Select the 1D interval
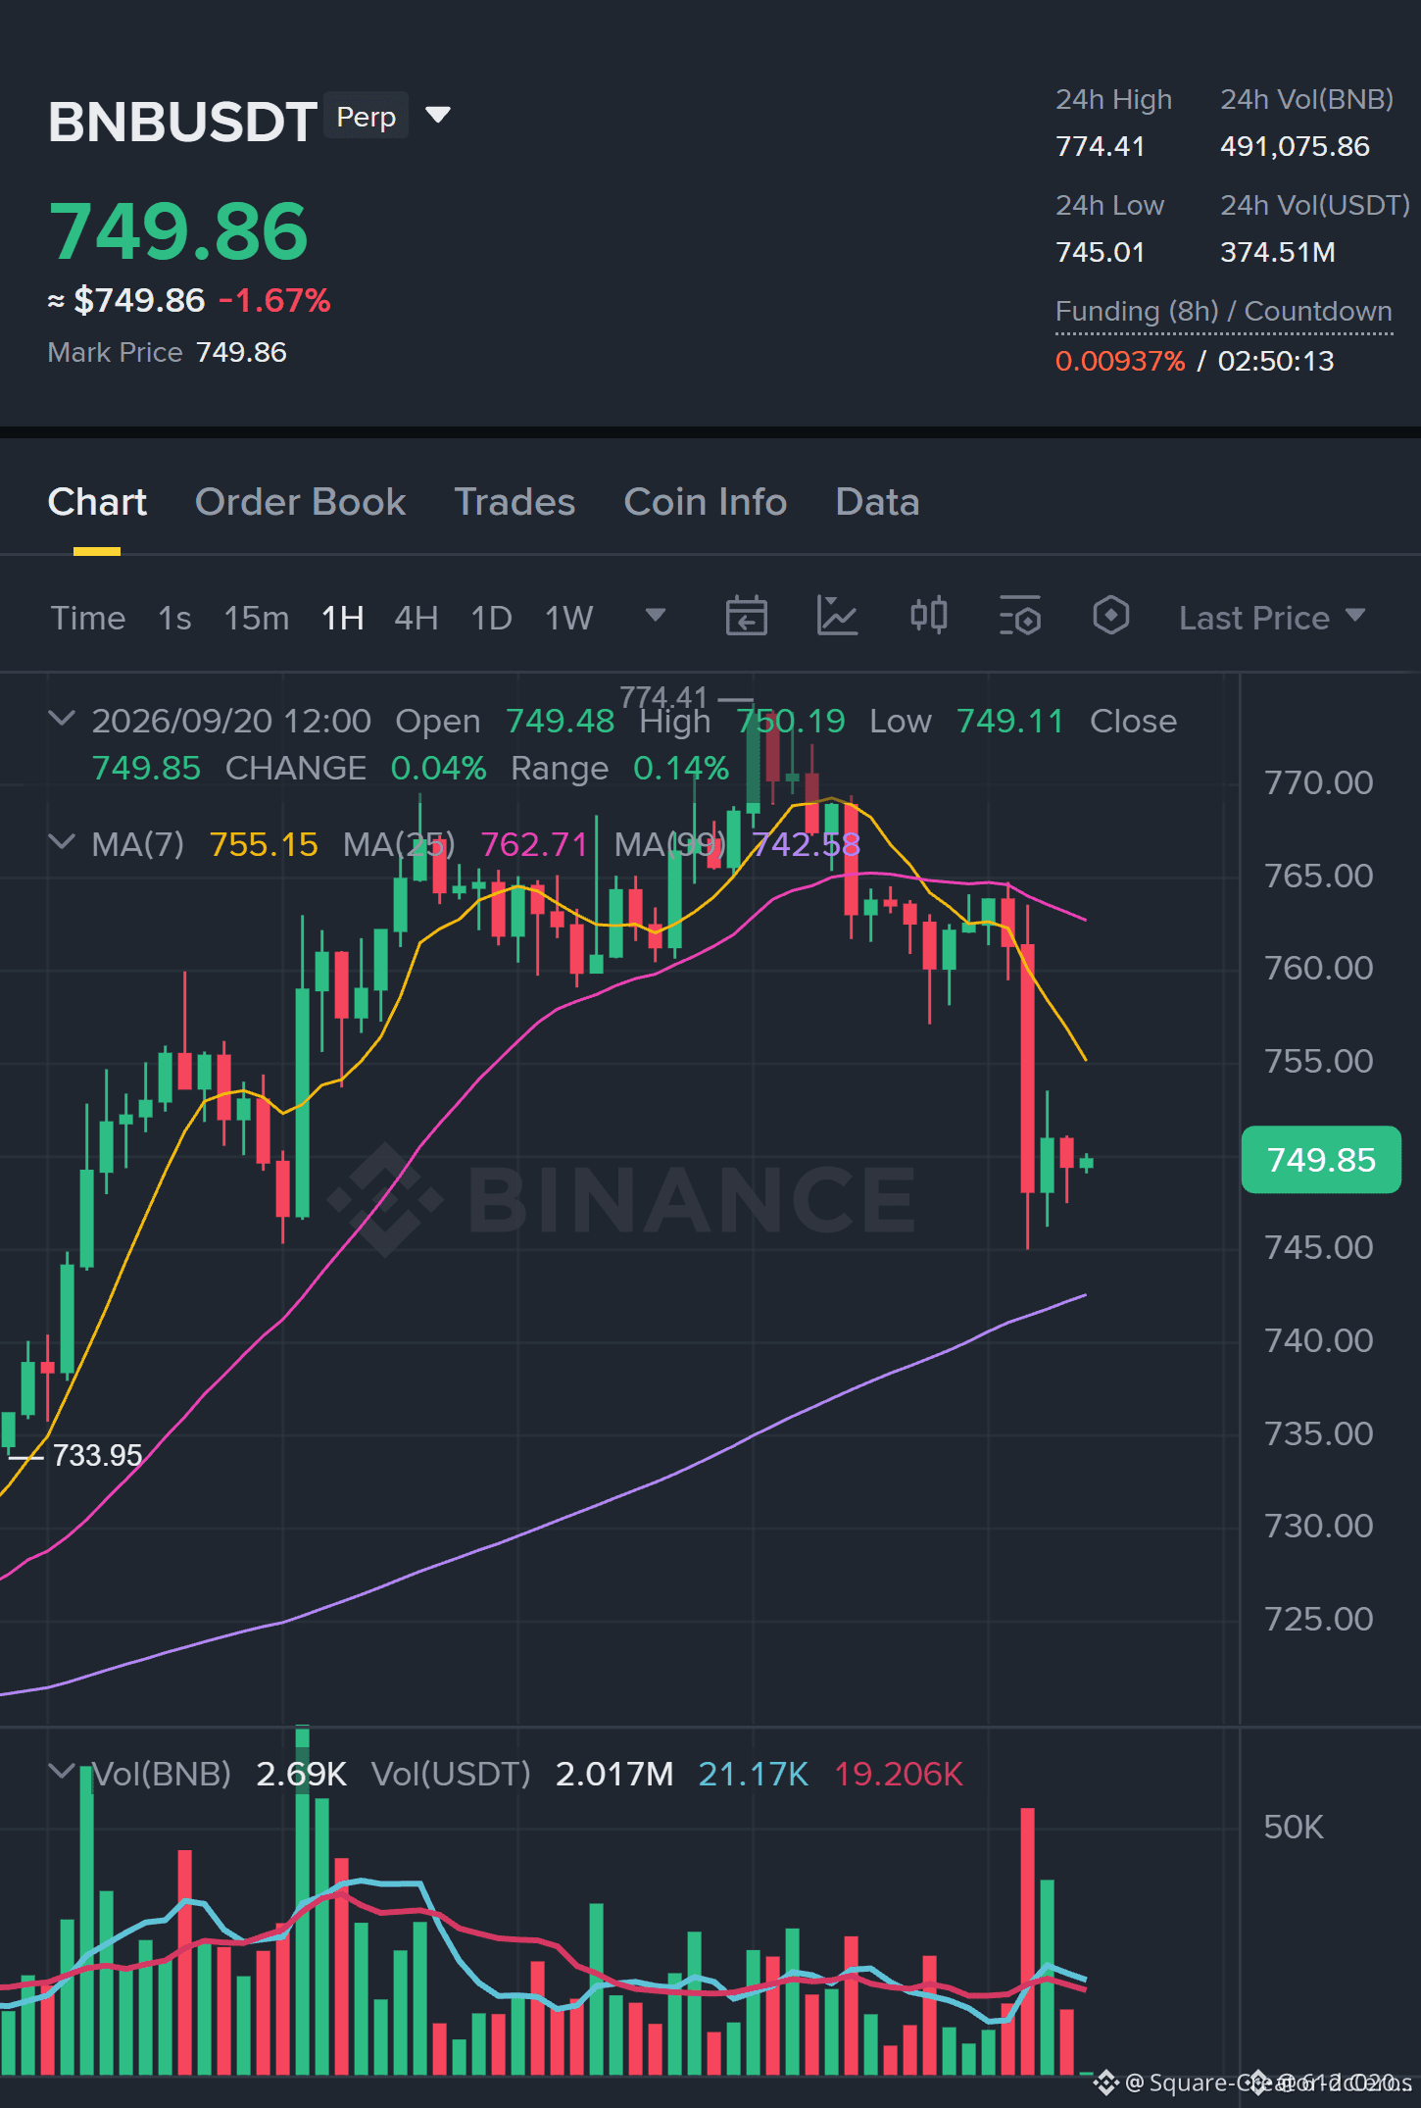 click(492, 618)
